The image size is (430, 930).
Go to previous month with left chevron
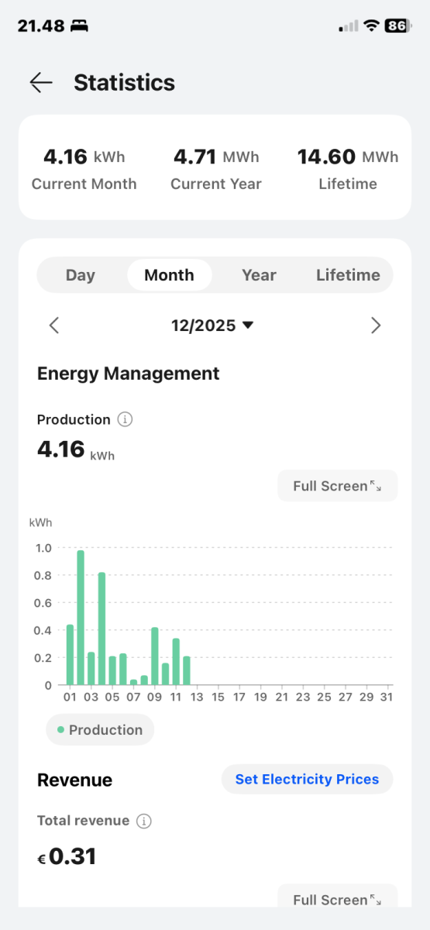tap(53, 325)
